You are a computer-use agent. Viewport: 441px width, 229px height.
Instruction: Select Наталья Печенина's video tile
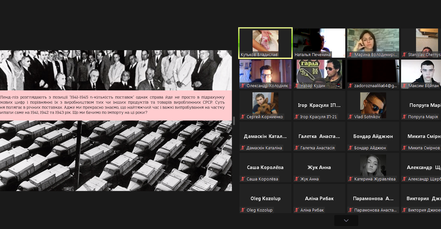pyautogui.click(x=319, y=43)
